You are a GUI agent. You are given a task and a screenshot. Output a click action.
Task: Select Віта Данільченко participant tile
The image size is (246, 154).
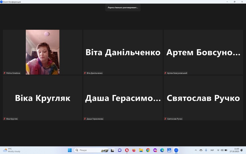[x=123, y=52]
